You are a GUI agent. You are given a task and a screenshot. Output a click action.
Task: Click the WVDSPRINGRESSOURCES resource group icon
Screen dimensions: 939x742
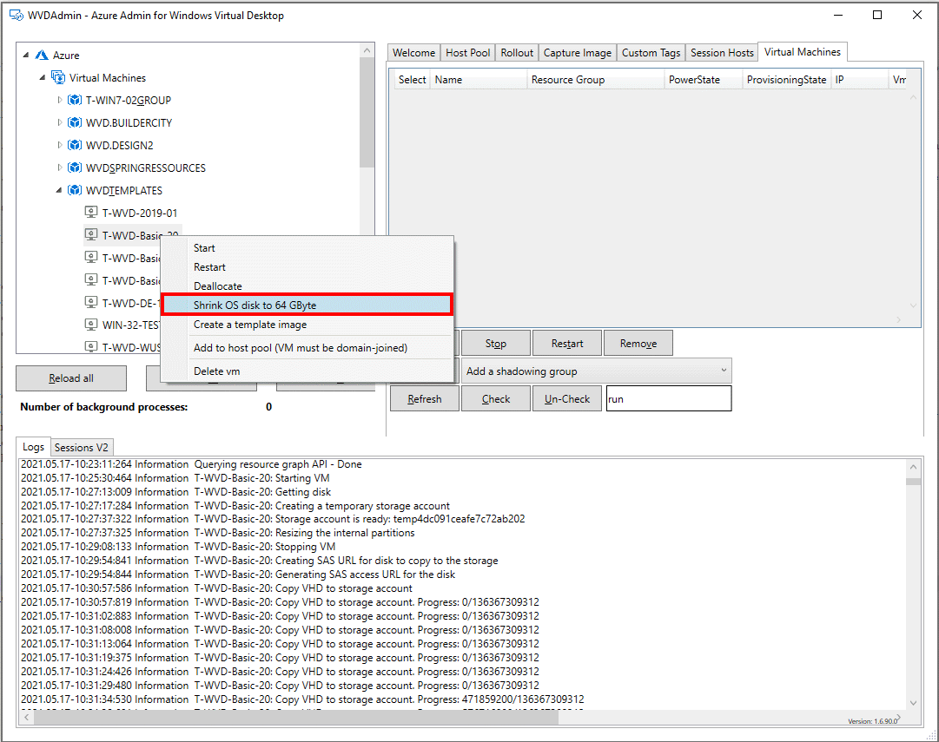pos(75,167)
